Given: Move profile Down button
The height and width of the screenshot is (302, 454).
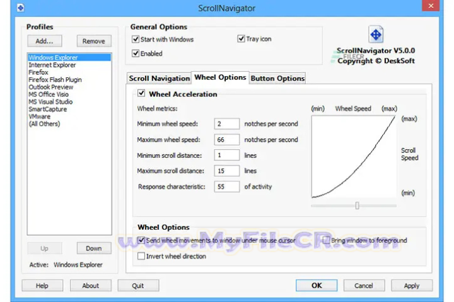Looking at the screenshot, I should pyautogui.click(x=94, y=249).
